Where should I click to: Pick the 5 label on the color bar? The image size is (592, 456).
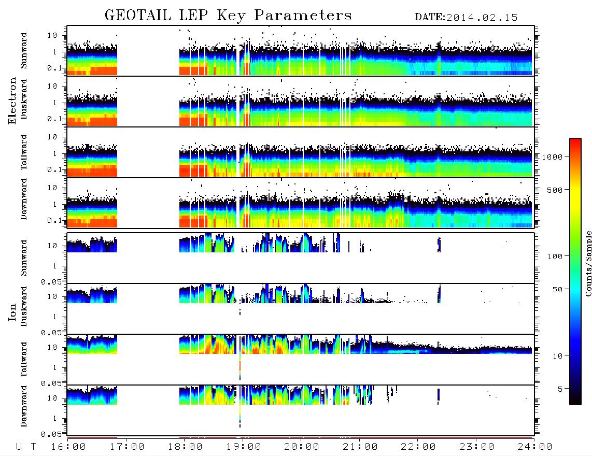tap(560, 389)
